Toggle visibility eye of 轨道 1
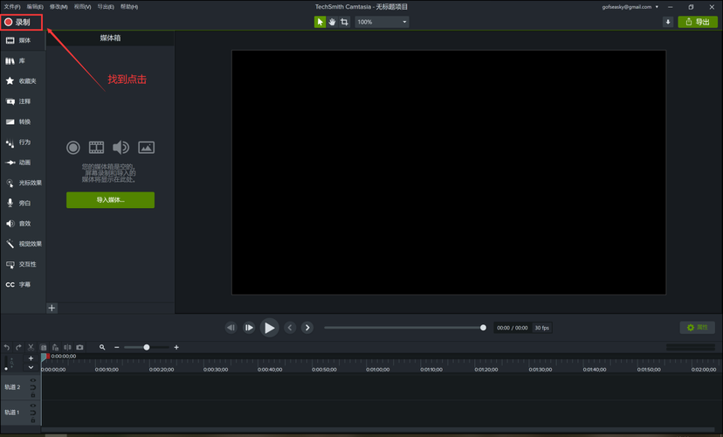The height and width of the screenshot is (437, 723). point(32,406)
